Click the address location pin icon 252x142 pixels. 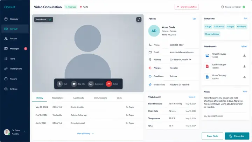[150, 60]
